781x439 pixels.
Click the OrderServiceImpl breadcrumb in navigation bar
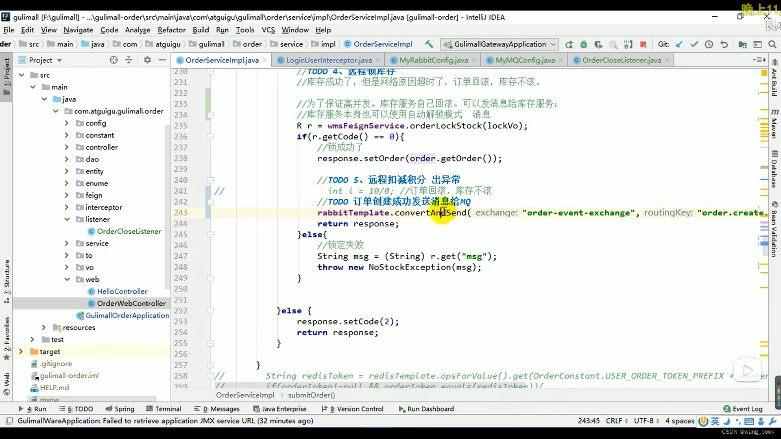click(378, 44)
